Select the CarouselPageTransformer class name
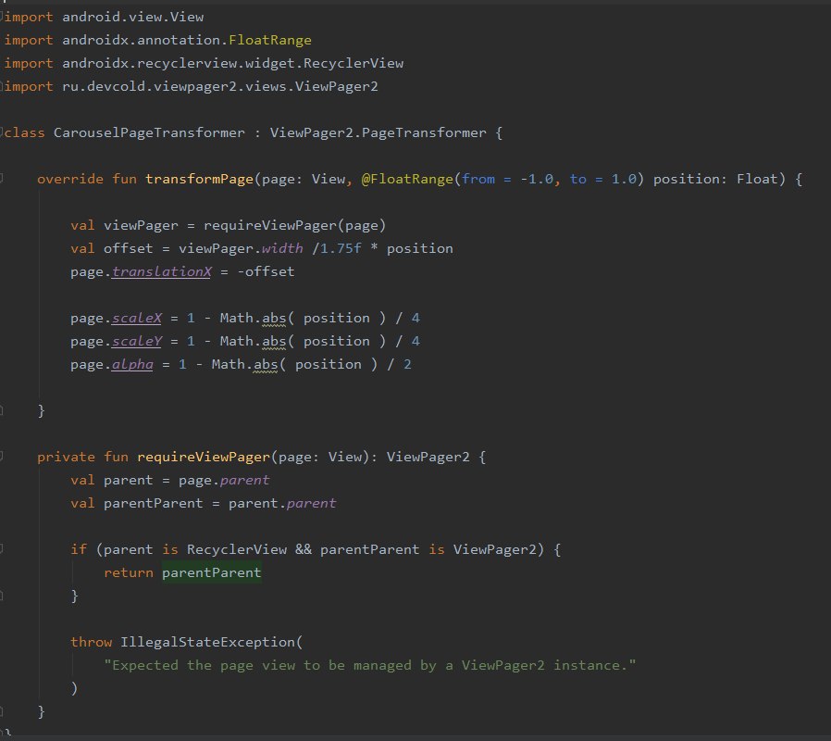 click(149, 132)
